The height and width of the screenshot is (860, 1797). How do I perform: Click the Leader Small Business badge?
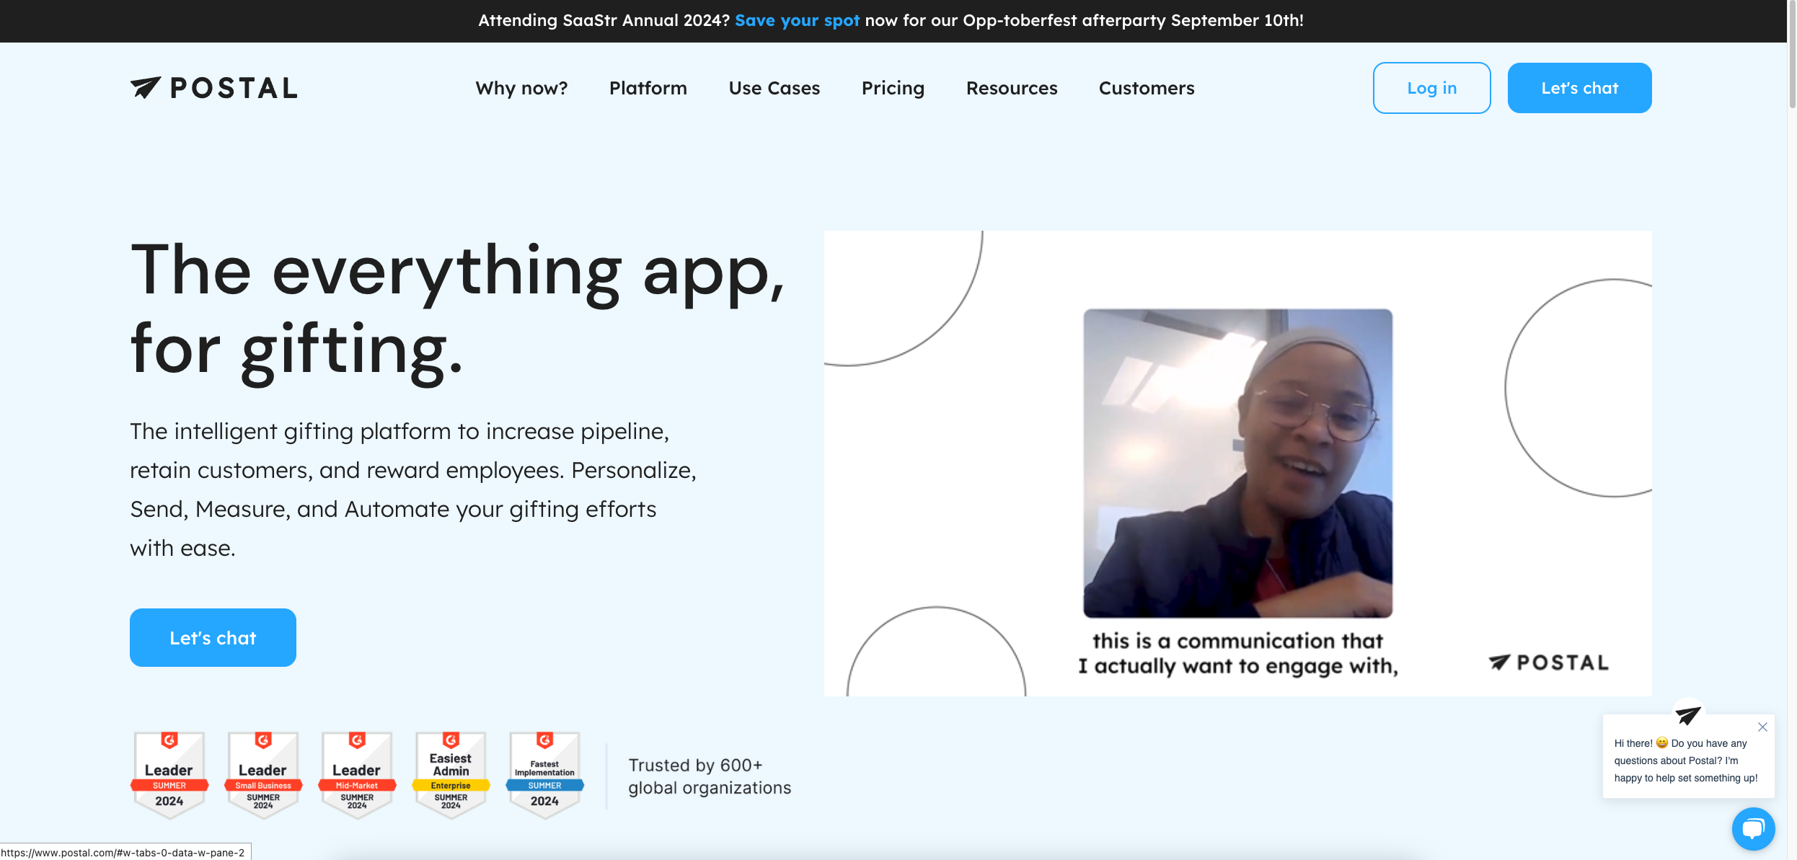pyautogui.click(x=263, y=775)
